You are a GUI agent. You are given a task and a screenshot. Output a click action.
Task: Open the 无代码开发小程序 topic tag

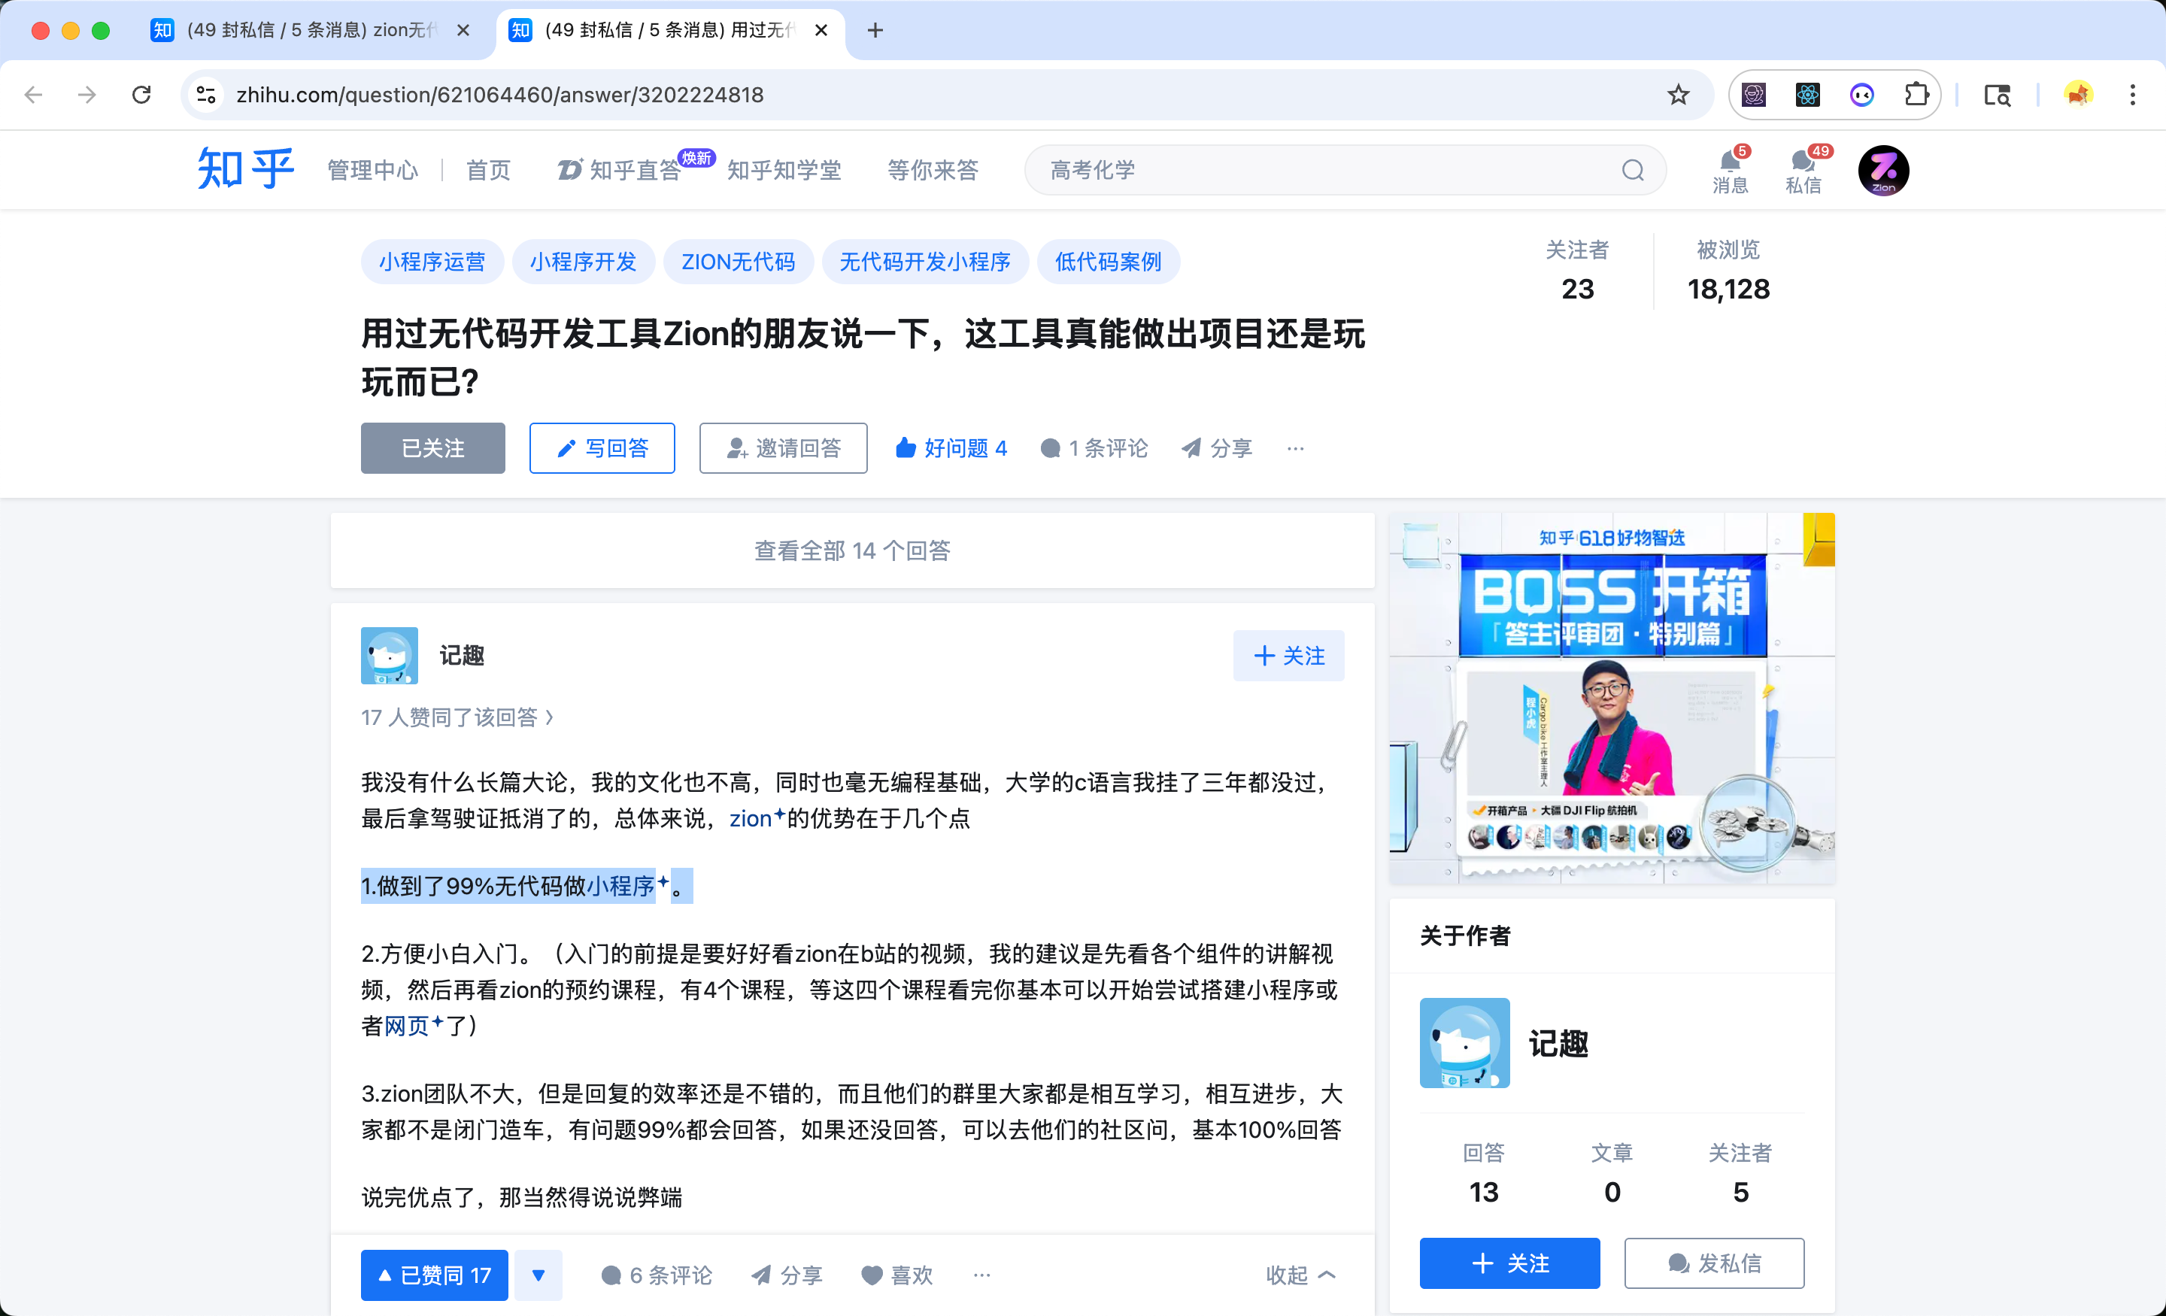(925, 262)
